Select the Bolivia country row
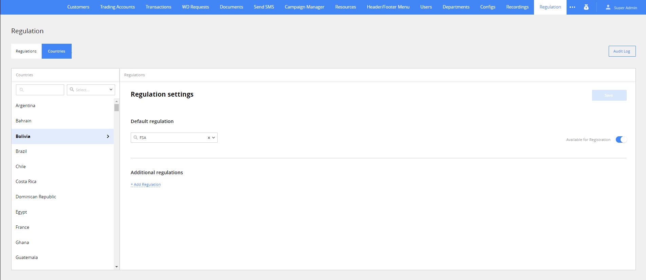646x280 pixels. click(62, 136)
